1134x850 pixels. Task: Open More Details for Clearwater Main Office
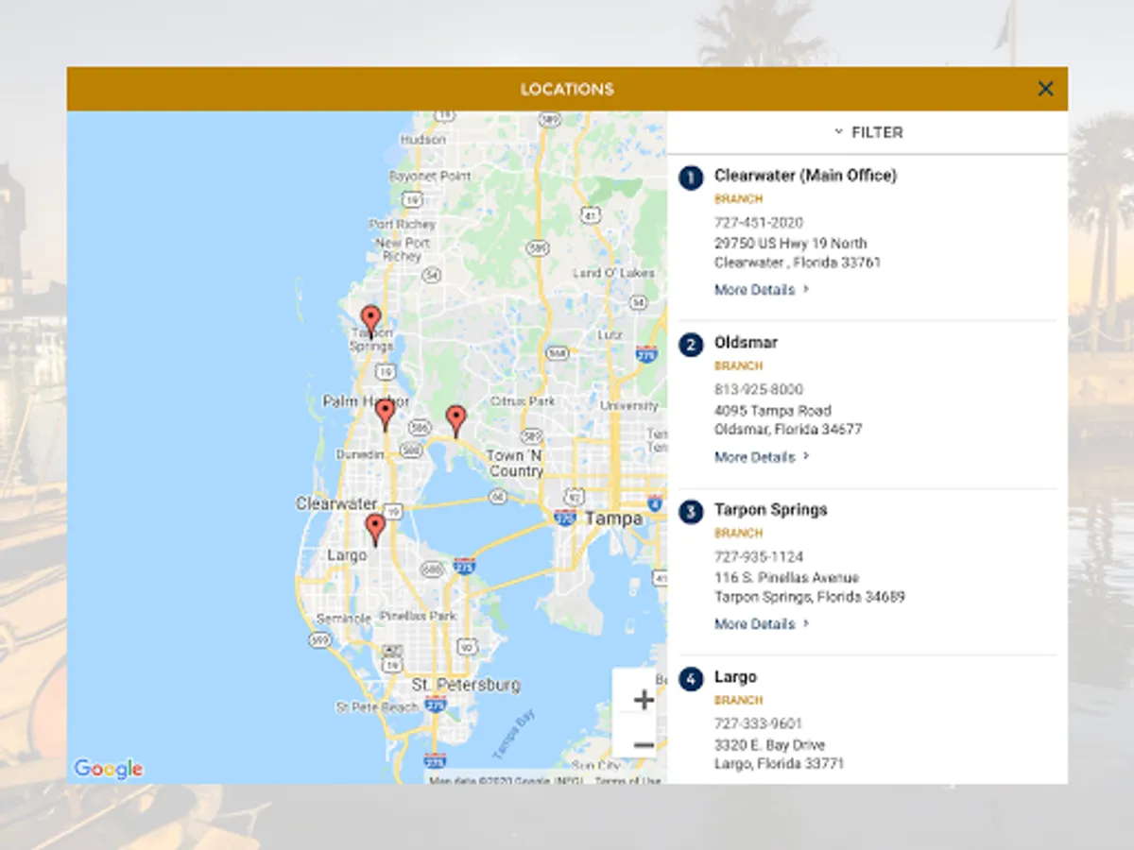tap(762, 290)
